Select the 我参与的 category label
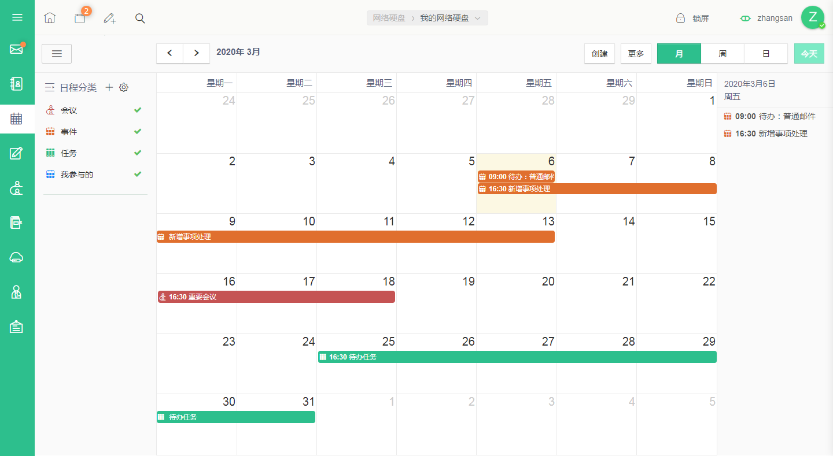 click(x=77, y=175)
